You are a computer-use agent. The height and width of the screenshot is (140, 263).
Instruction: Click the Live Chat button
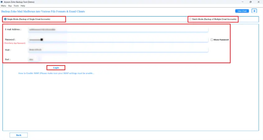click(x=242, y=11)
